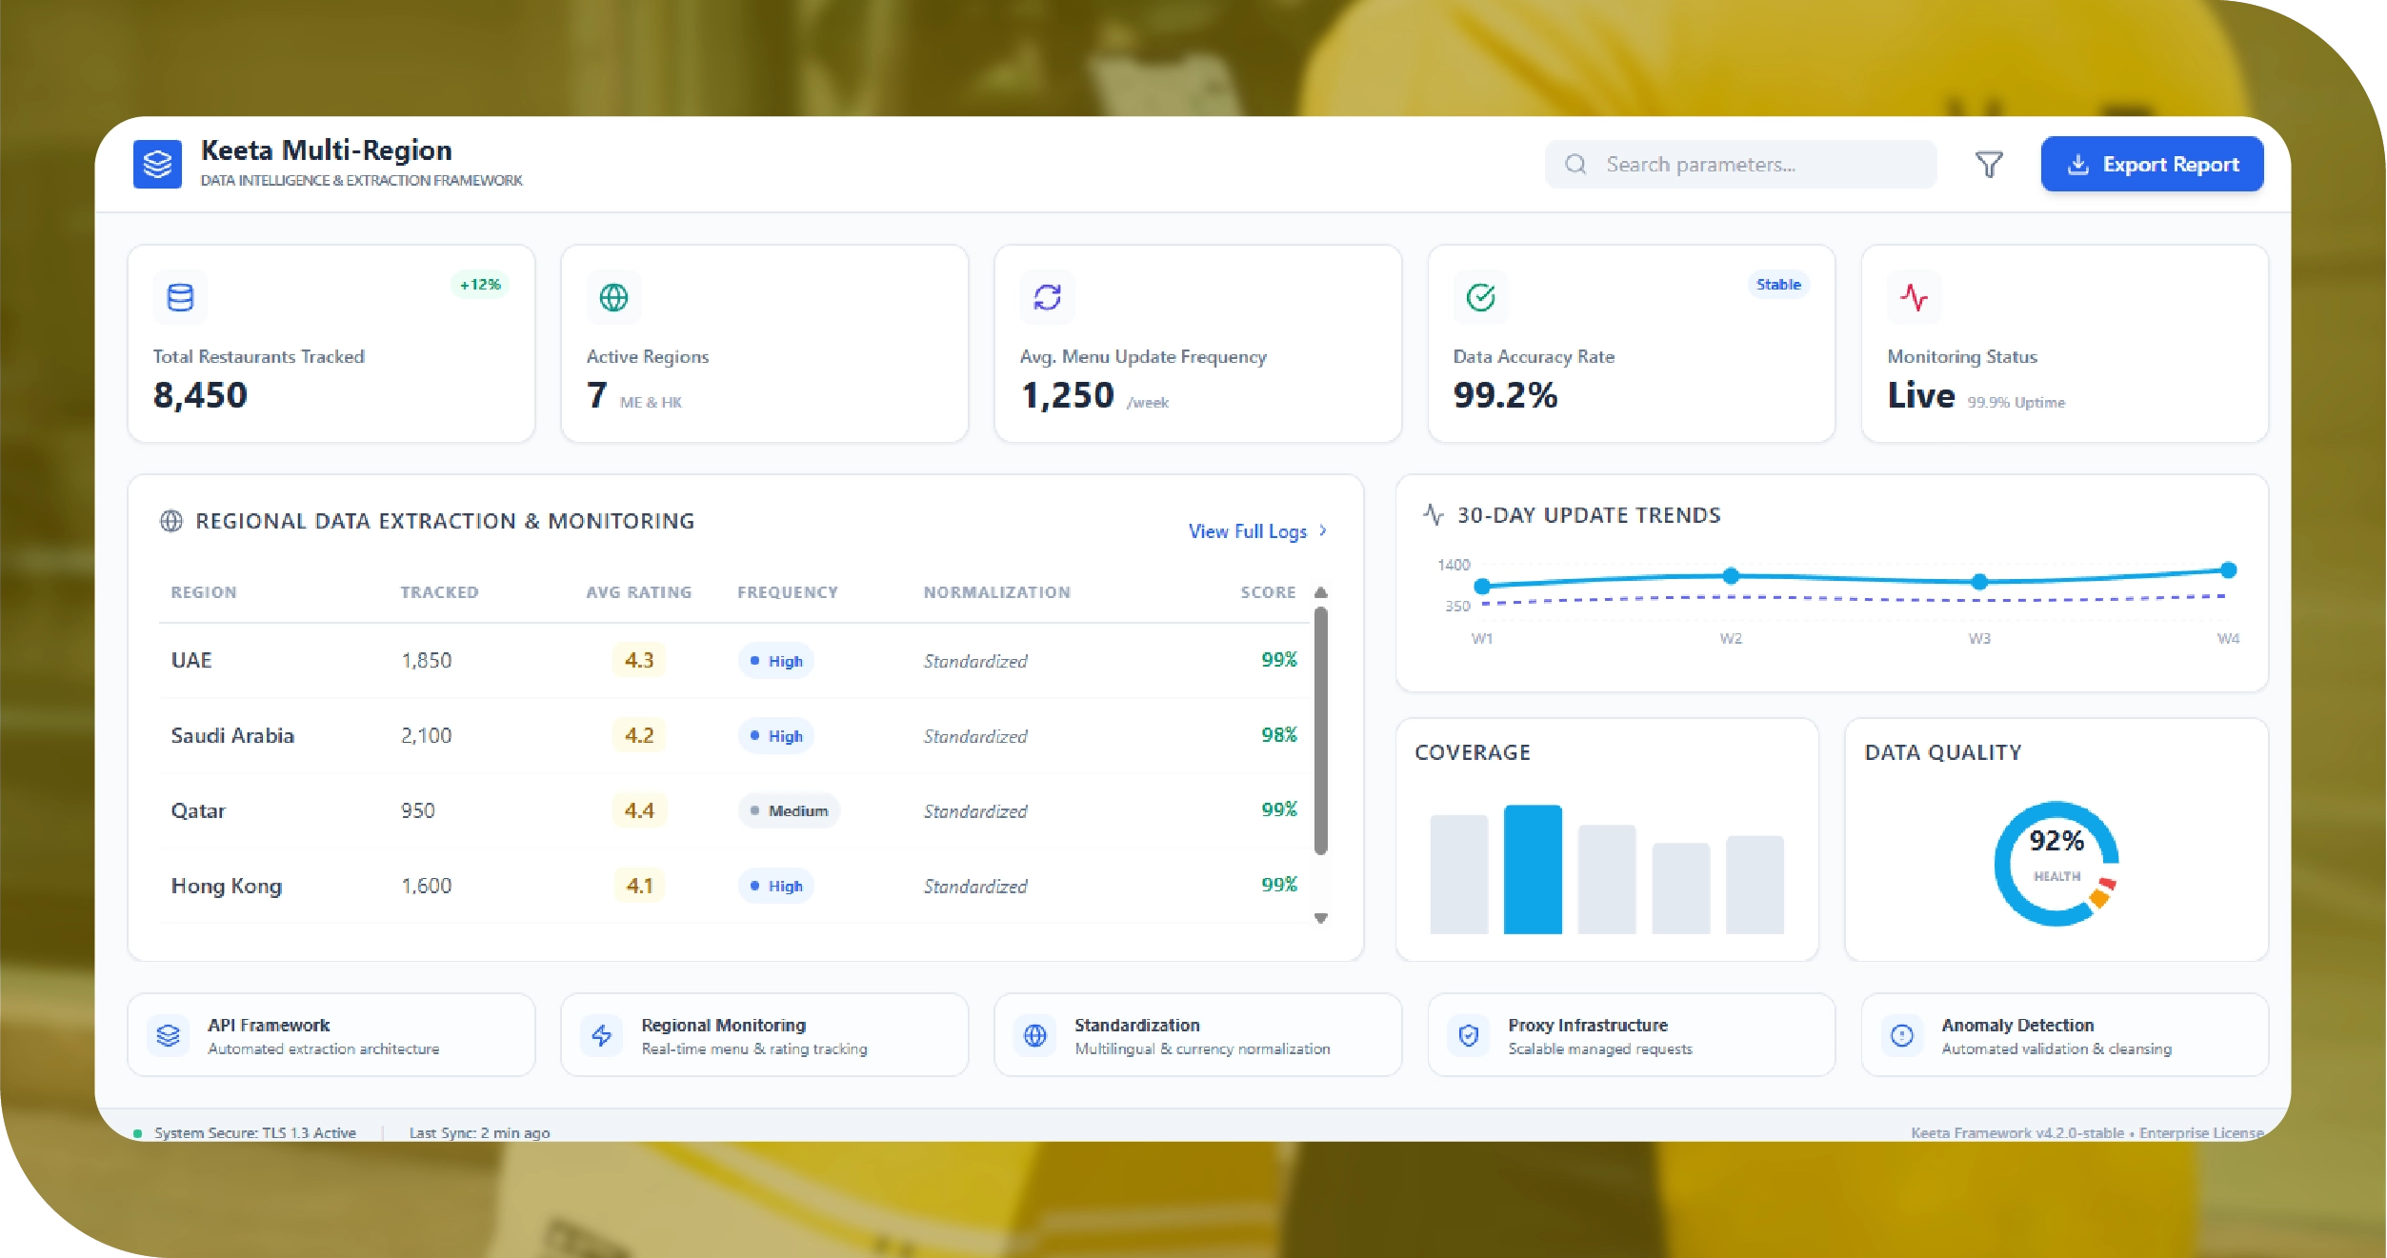The height and width of the screenshot is (1258, 2387).
Task: Click the table scroll up arrow
Action: point(1321,592)
